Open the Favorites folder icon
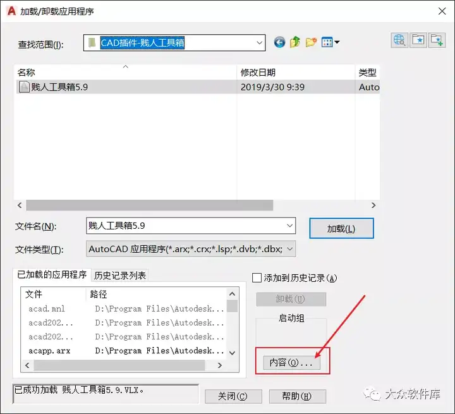 [418, 40]
